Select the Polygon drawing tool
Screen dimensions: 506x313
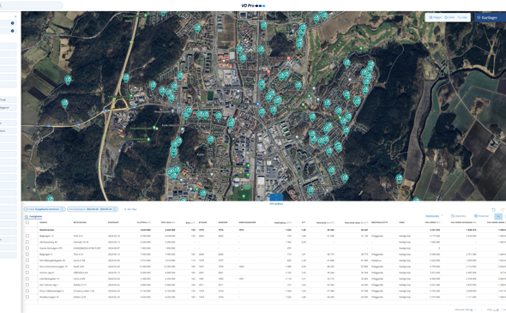(x=436, y=17)
